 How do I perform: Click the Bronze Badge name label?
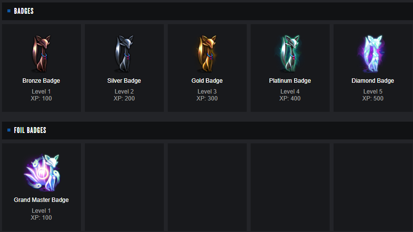click(x=41, y=81)
